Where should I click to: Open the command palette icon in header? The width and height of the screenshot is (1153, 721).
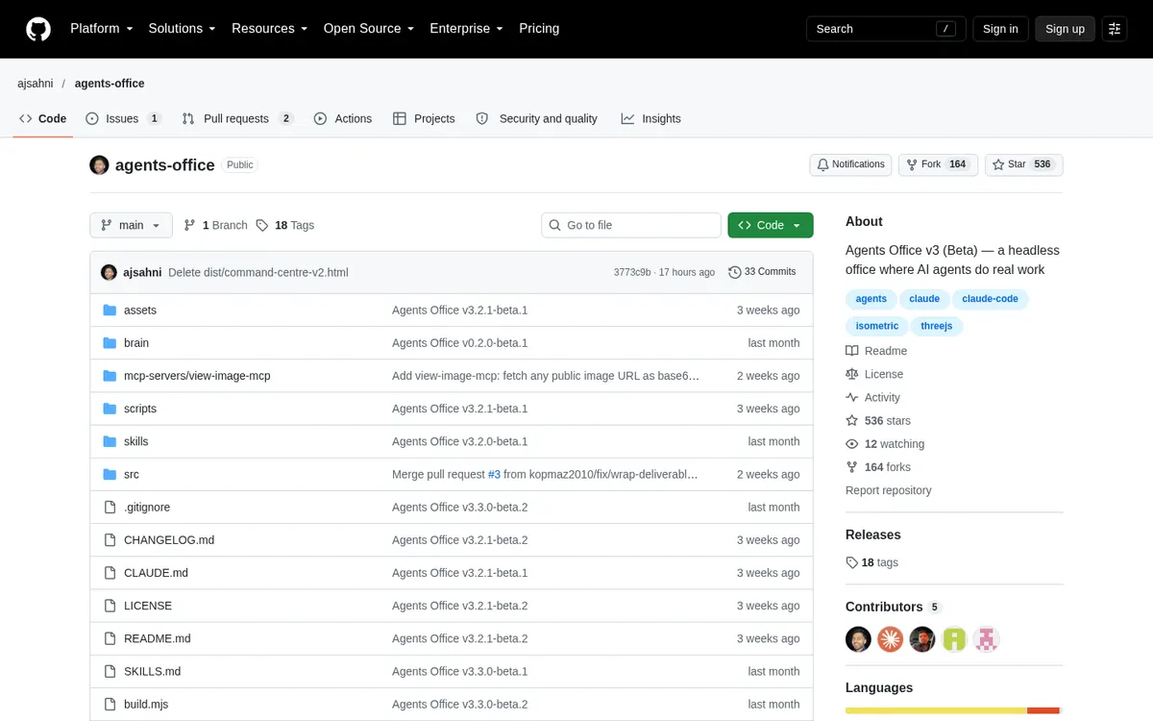tap(1115, 29)
